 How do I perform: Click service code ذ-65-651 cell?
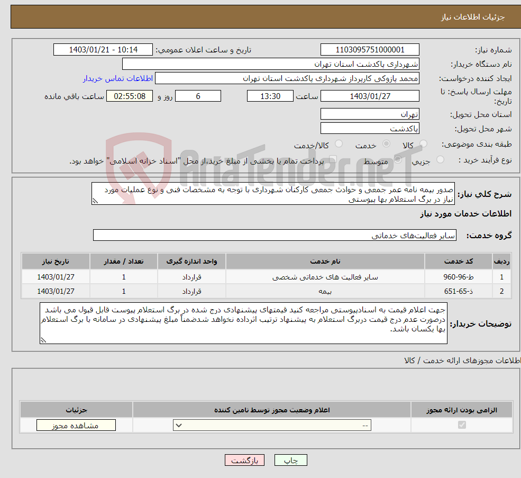click(459, 291)
